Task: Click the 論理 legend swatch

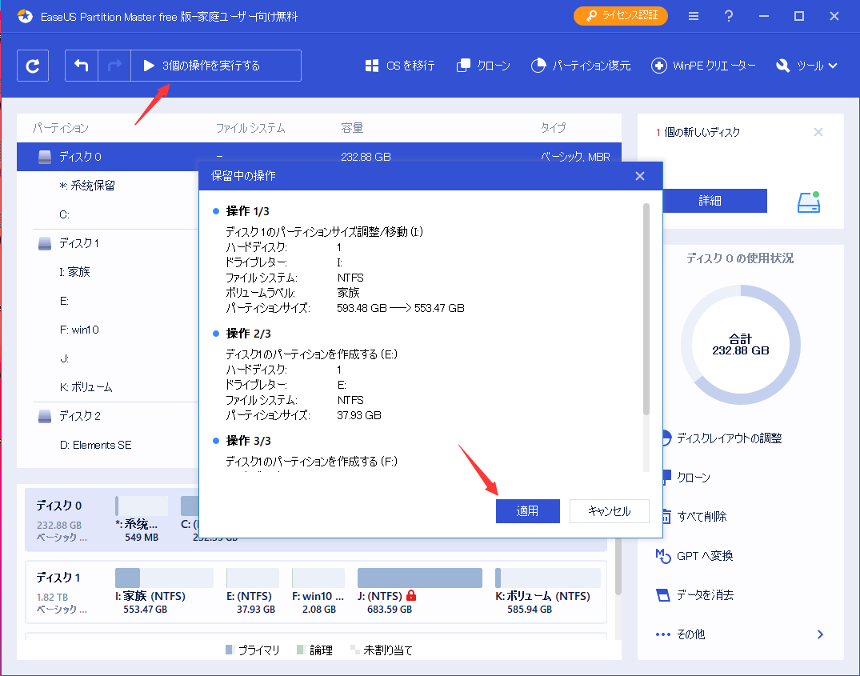Action: (x=300, y=650)
